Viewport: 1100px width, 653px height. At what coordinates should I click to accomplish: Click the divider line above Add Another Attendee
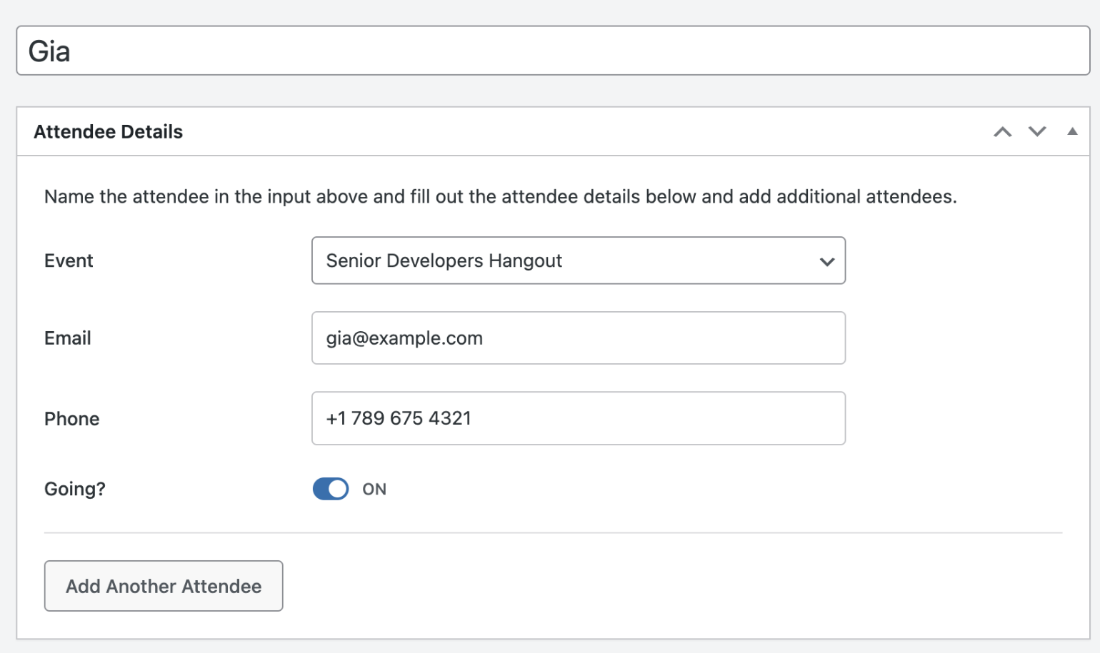553,532
